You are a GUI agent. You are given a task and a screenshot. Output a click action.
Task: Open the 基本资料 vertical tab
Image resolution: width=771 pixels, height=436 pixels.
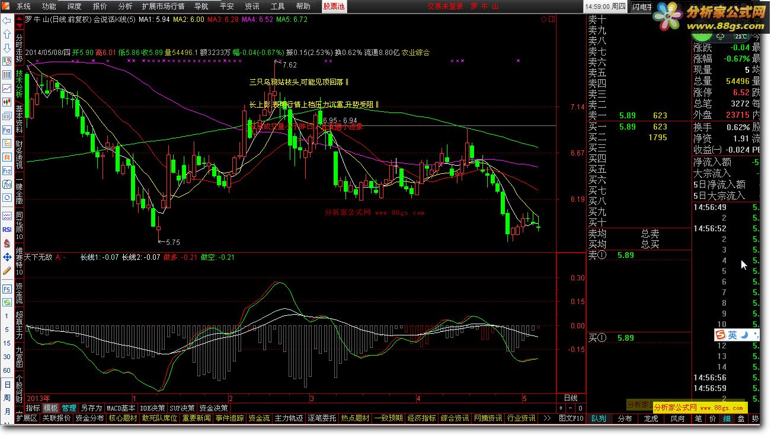20,119
